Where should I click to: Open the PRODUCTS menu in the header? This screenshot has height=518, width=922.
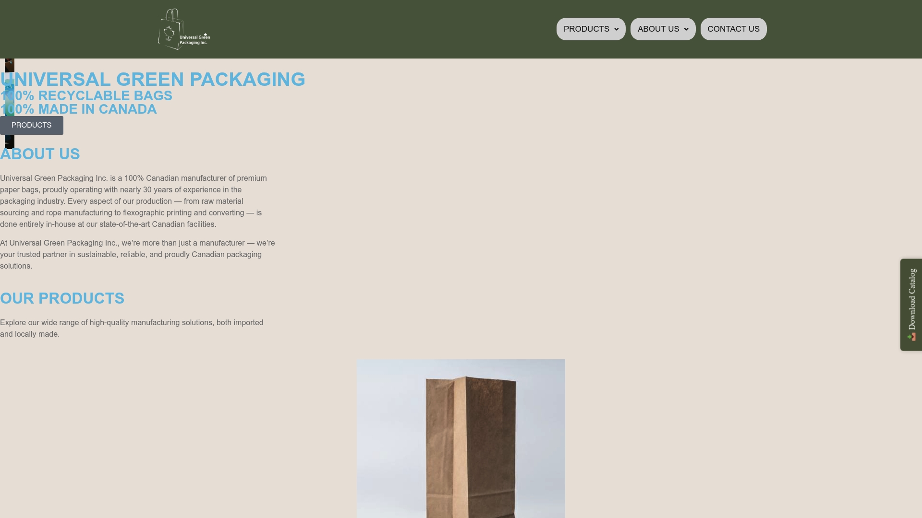[x=591, y=29]
